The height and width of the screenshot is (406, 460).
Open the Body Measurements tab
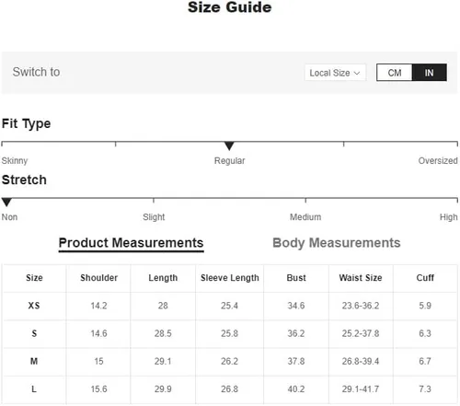tap(337, 243)
